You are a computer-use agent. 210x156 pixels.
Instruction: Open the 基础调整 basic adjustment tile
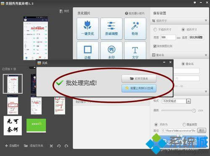pyautogui.click(x=111, y=29)
